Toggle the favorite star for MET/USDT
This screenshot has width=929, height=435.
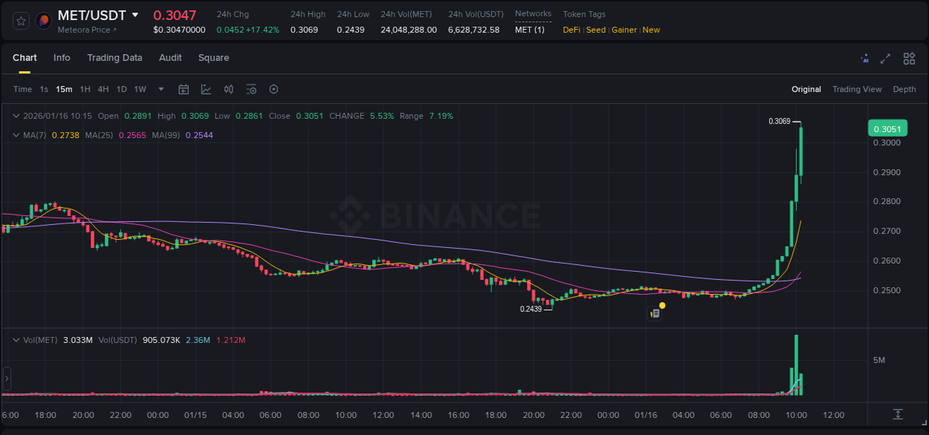(x=20, y=20)
